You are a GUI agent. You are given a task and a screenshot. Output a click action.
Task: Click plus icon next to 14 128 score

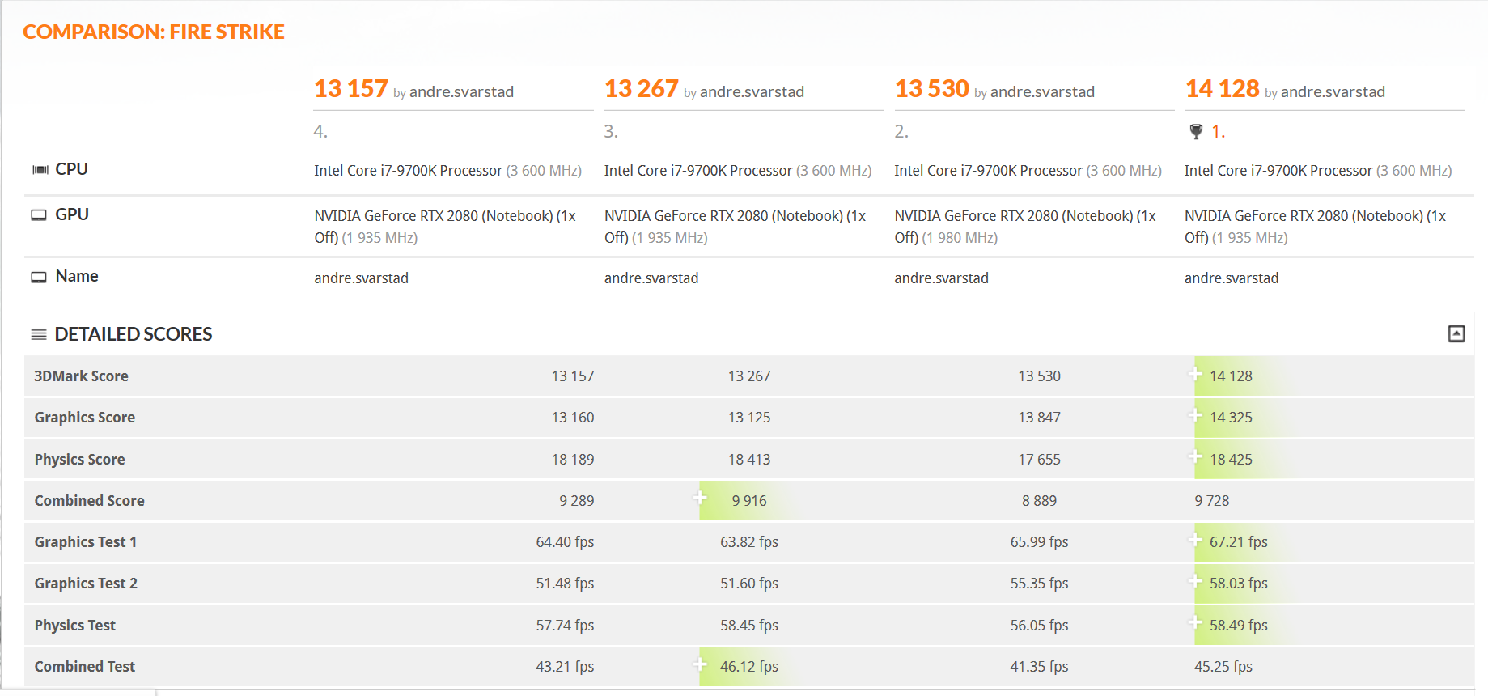[x=1195, y=374]
